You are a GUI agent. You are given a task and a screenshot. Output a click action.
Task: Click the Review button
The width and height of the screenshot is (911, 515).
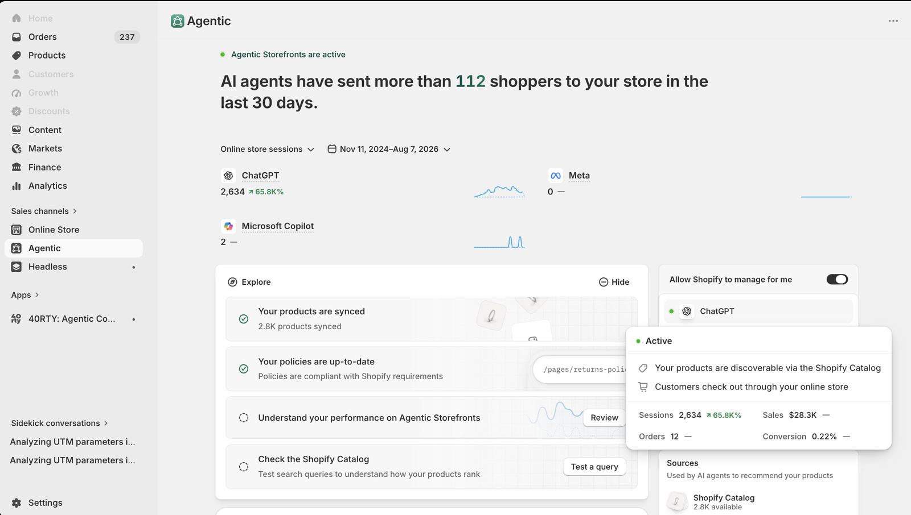(x=604, y=418)
